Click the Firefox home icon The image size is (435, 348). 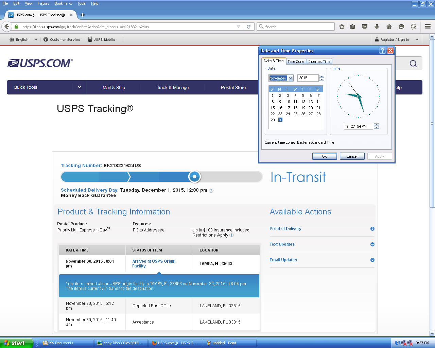(389, 27)
